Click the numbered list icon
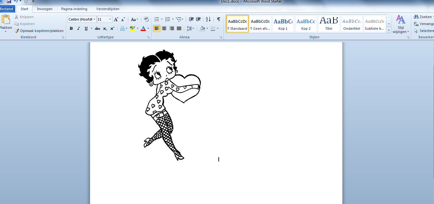 click(x=168, y=19)
